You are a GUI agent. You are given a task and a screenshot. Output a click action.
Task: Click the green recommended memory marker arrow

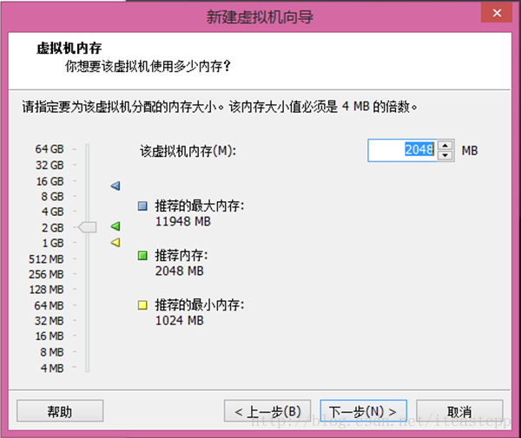[115, 226]
